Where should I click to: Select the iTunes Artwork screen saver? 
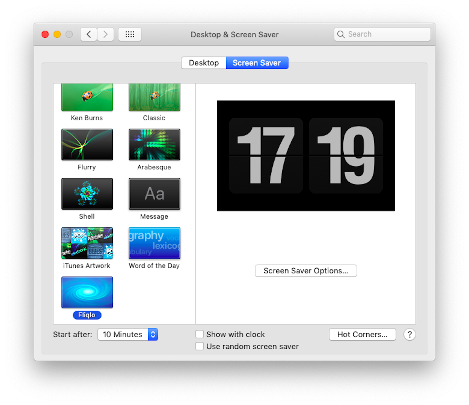pyautogui.click(x=87, y=243)
